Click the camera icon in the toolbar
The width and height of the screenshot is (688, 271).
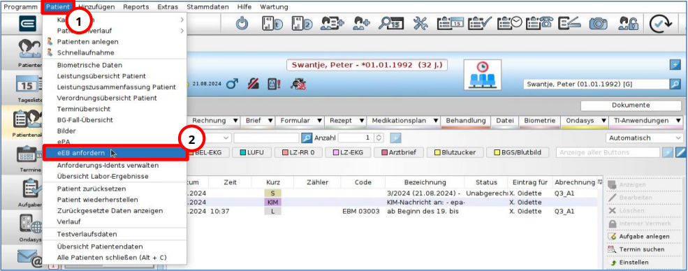[598, 23]
